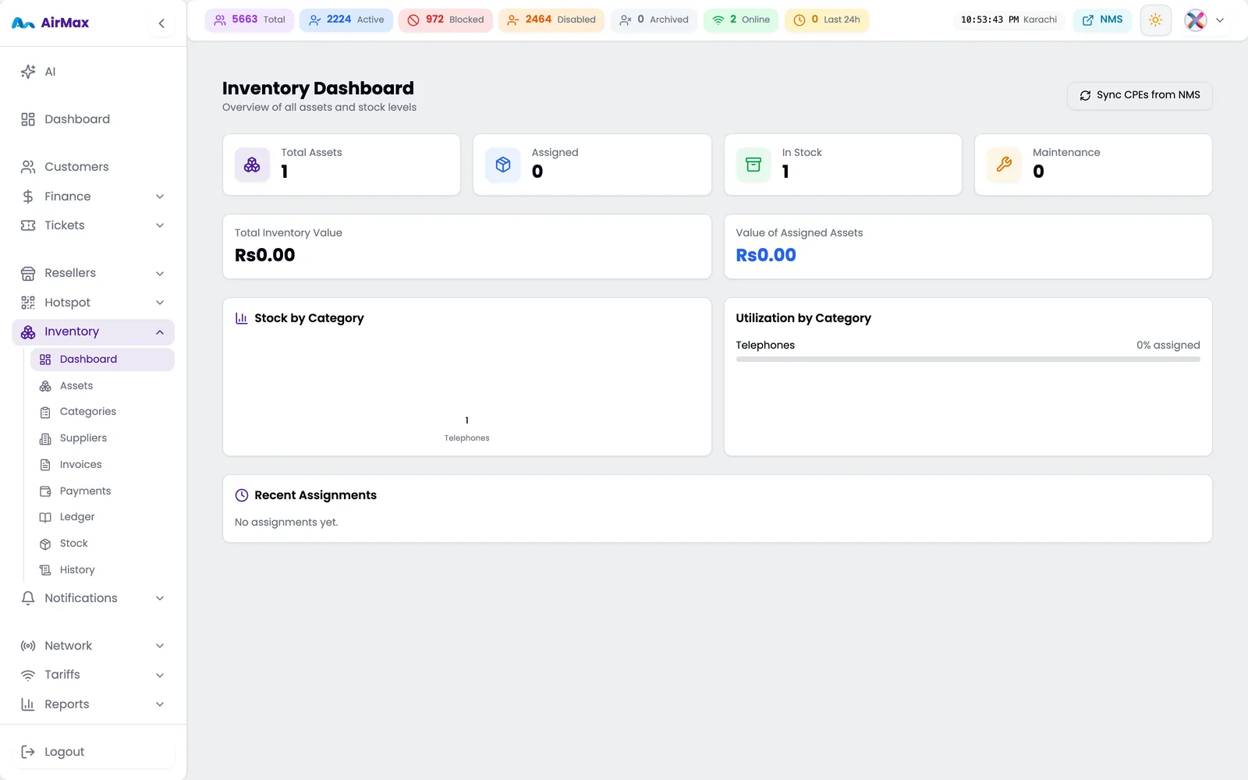Expand the Resellers menu chevron
Screen dimensions: 1248x780
160,273
